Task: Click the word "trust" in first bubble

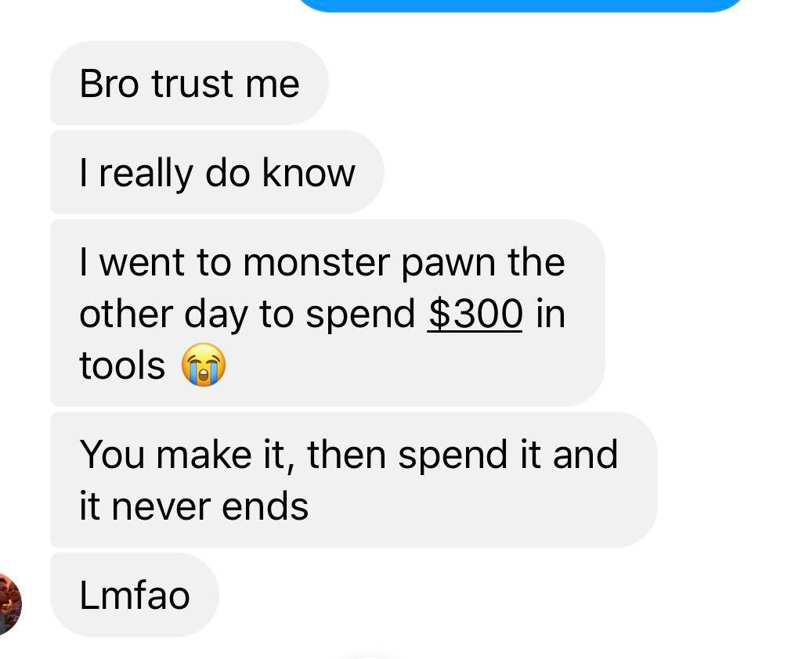Action: pyautogui.click(x=193, y=84)
